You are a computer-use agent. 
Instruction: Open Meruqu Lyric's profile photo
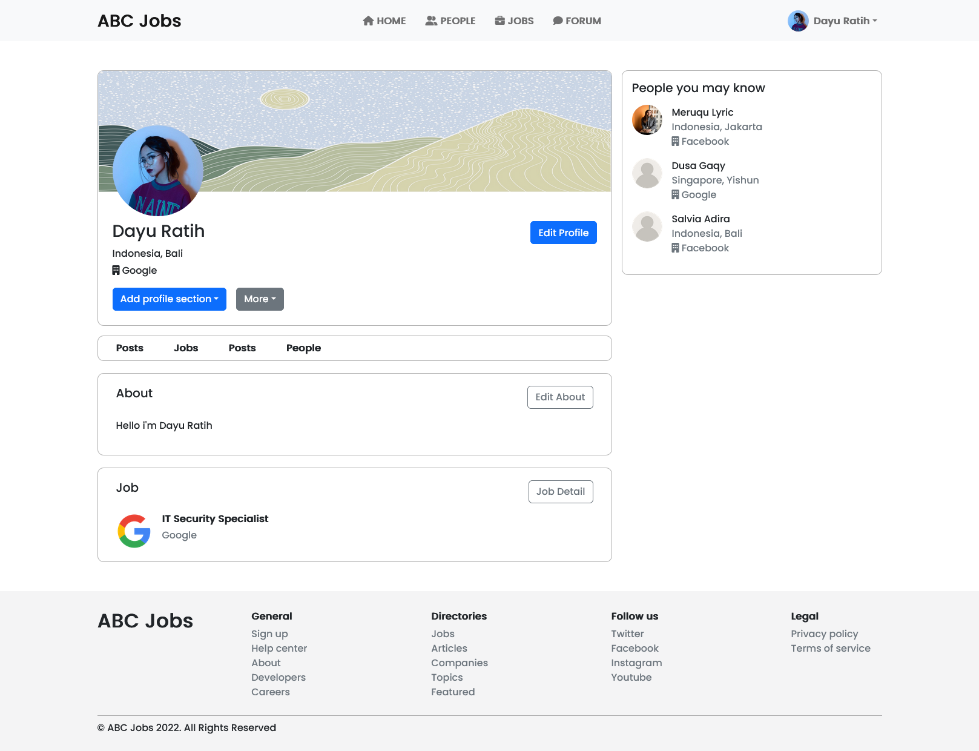(647, 120)
